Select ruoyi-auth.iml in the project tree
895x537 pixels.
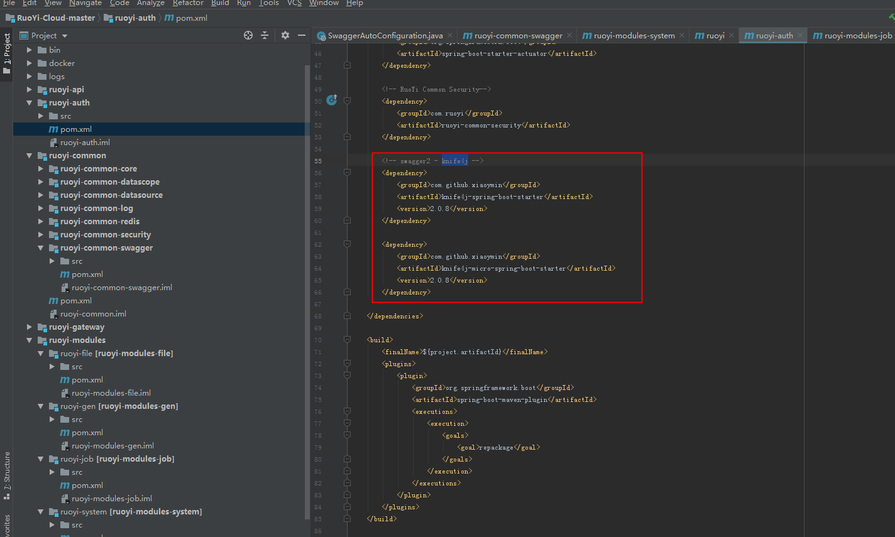pyautogui.click(x=84, y=142)
